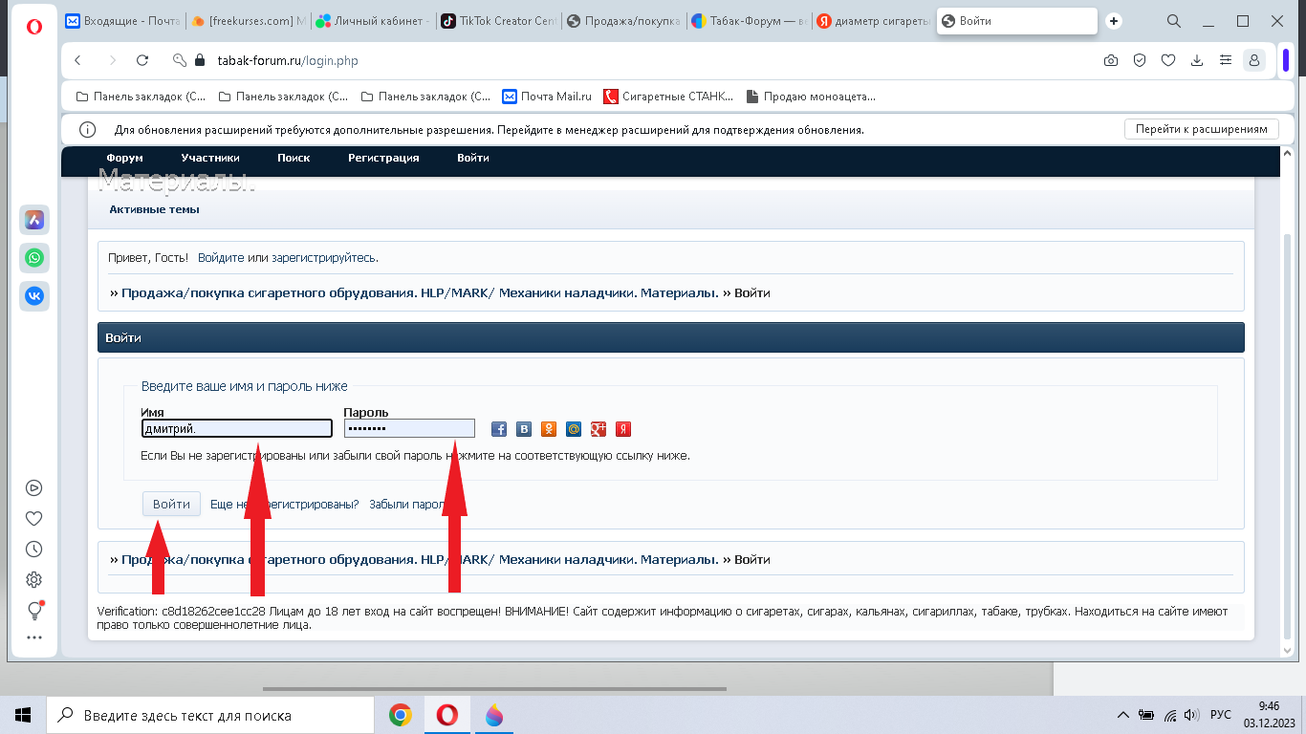Viewport: 1306px width, 734px height.
Task: Expand hidden icons in the system tray
Action: click(1123, 714)
